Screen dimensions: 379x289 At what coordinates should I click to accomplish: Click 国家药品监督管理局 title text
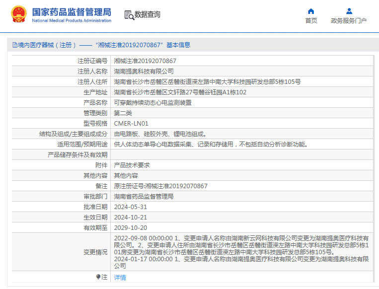(x=72, y=12)
